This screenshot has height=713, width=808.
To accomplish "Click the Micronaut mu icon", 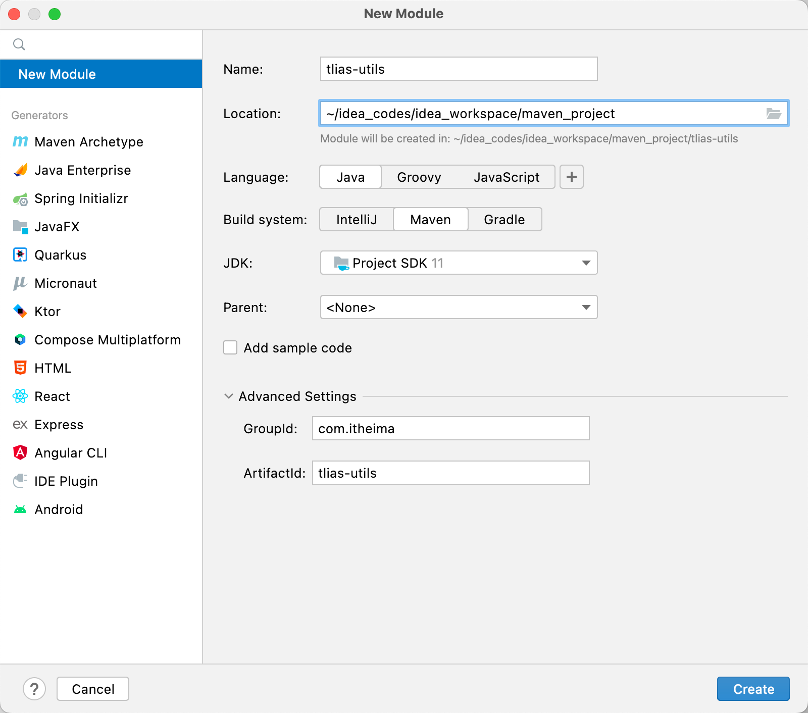I will (x=20, y=283).
